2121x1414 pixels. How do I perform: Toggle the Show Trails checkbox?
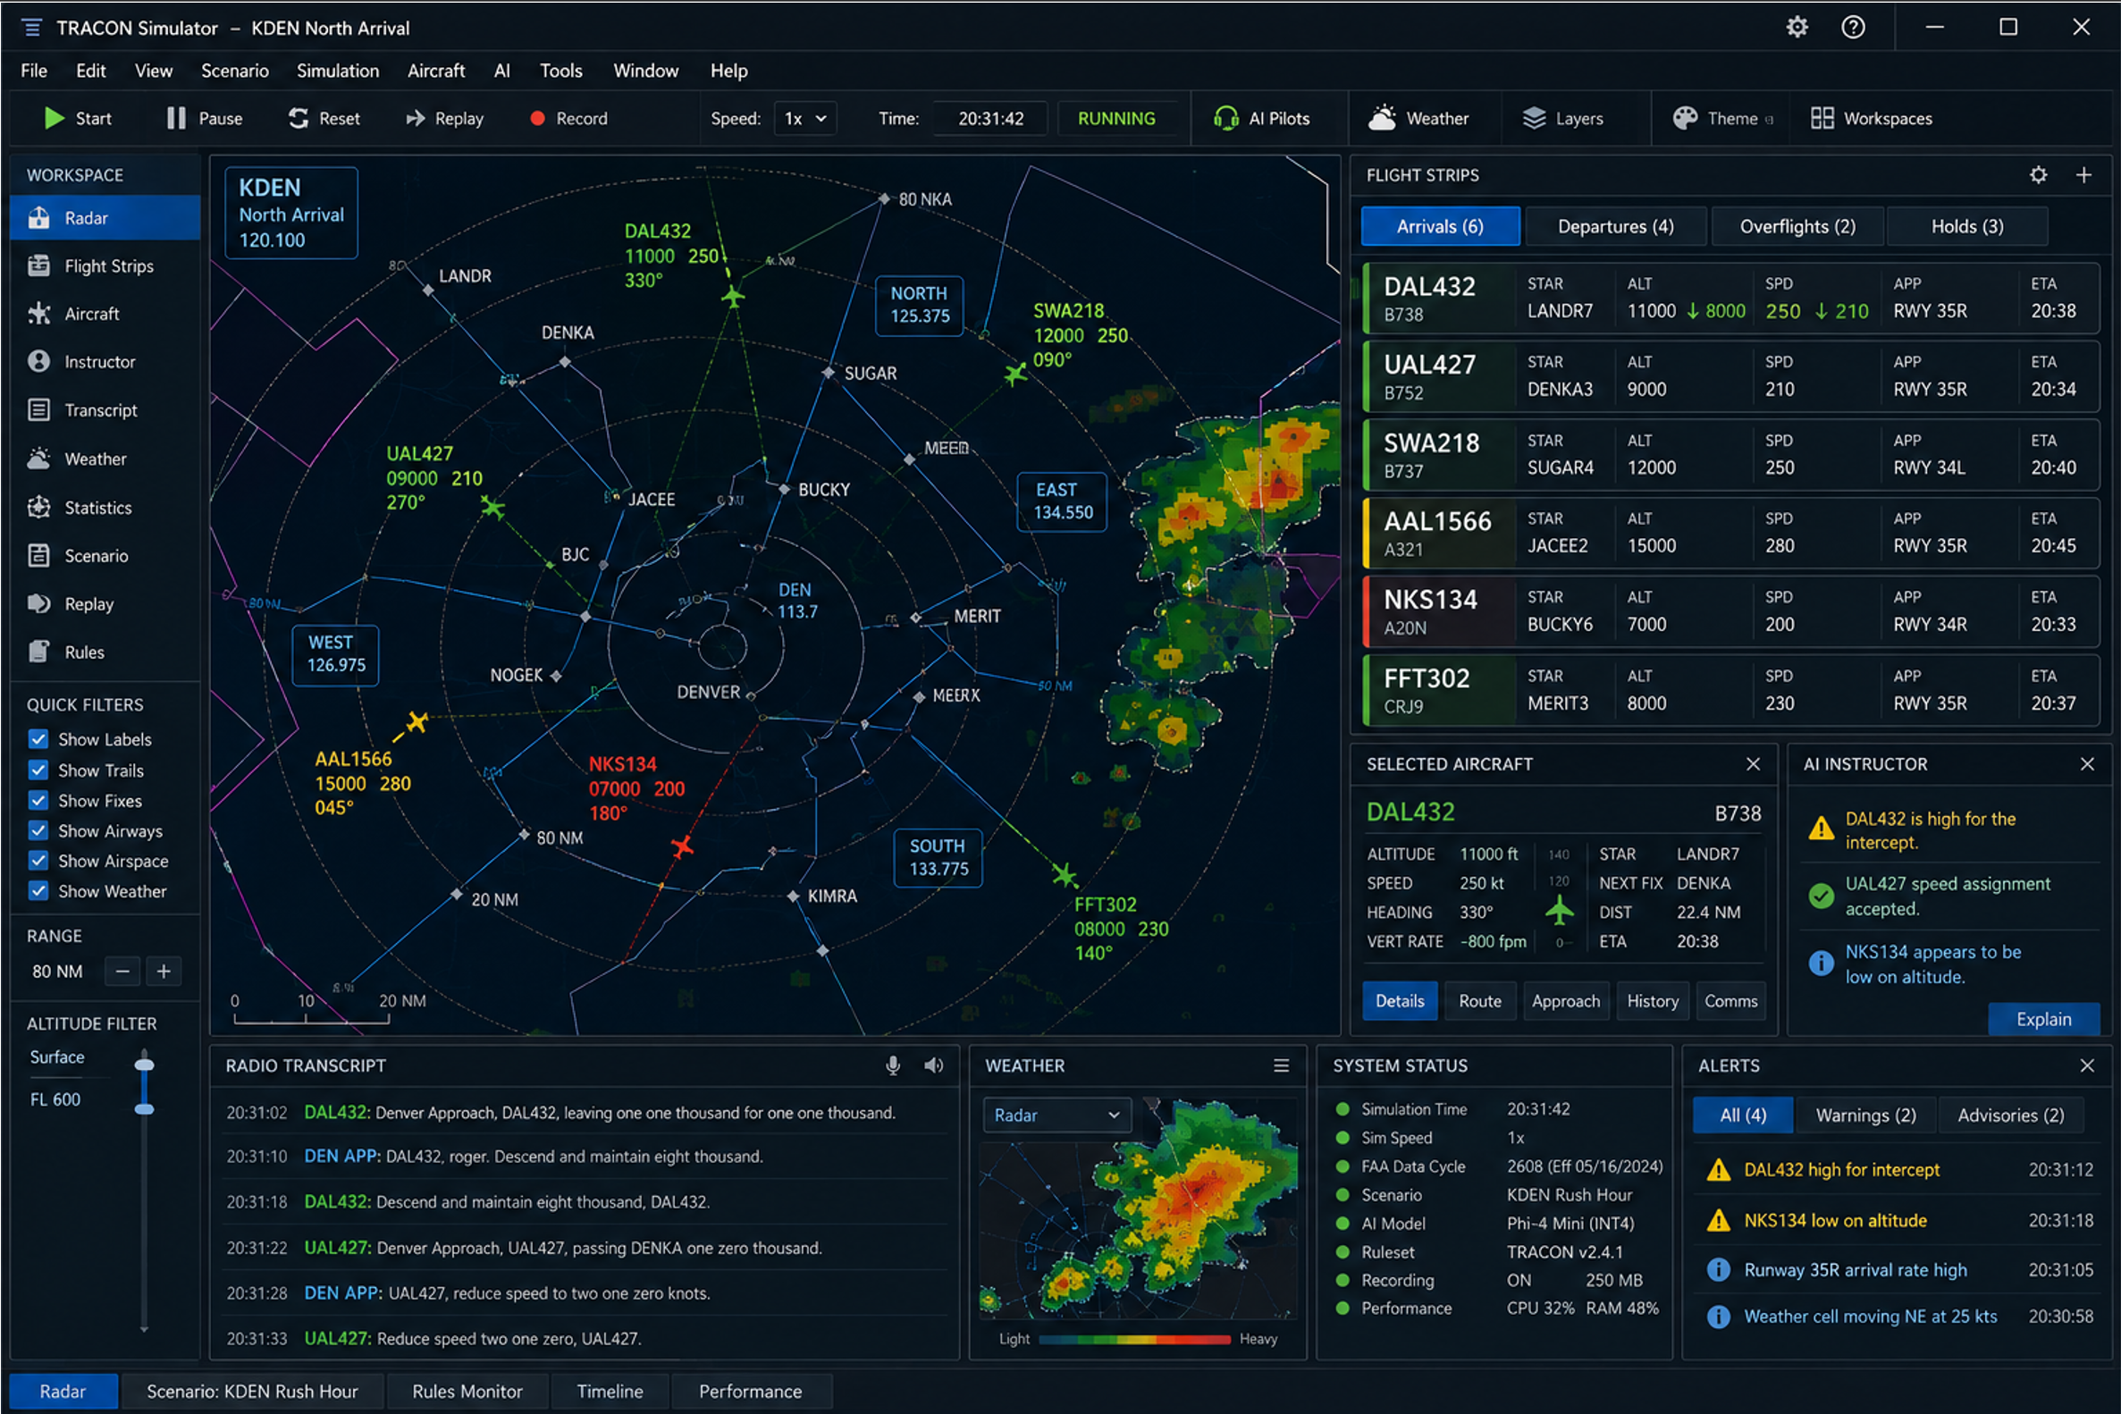(38, 770)
